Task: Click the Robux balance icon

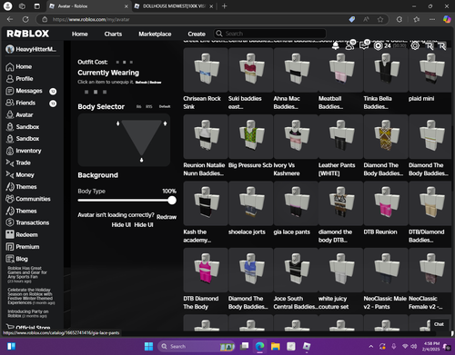Action: click(x=378, y=45)
